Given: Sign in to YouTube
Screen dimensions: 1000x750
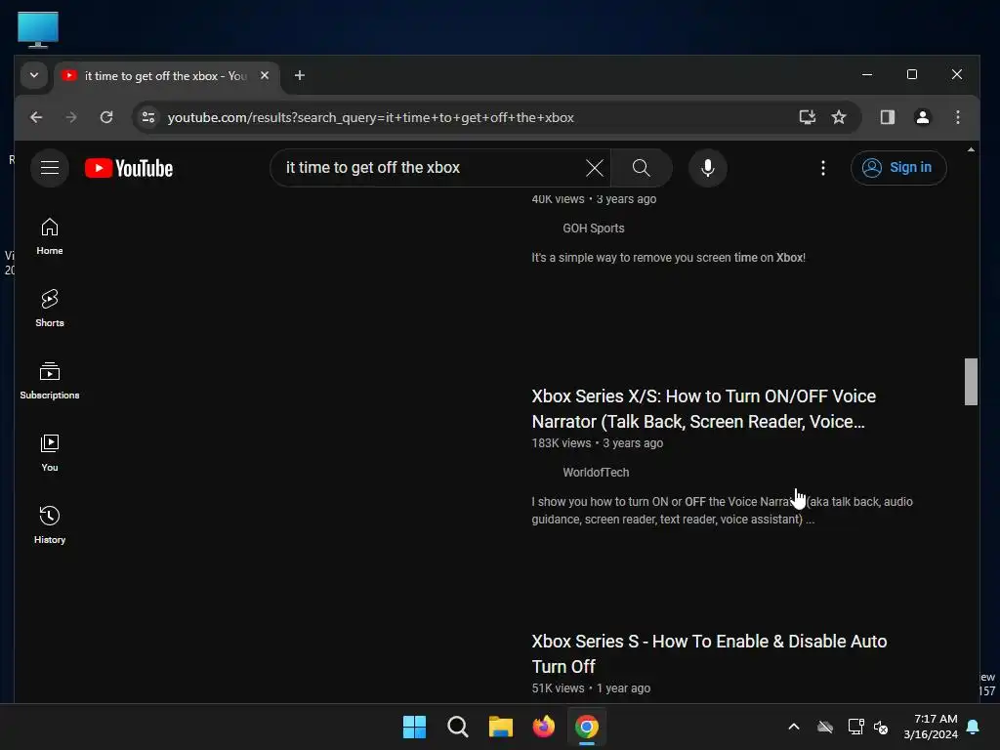Looking at the screenshot, I should point(898,168).
